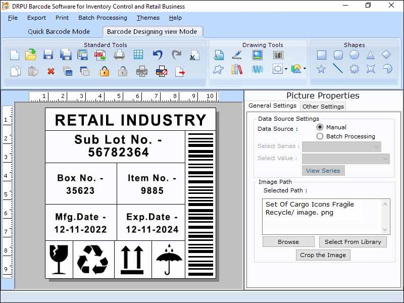Save the label with the single floppy disk icon
Image resolution: width=404 pixels, height=303 pixels.
tap(48, 55)
